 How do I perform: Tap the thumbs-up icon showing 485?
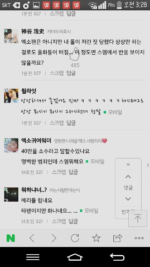(75, 54)
